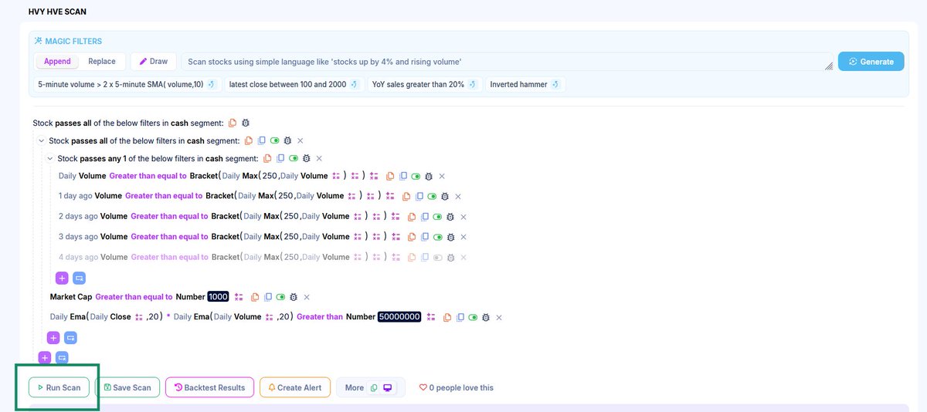Add sub-group with blue icon below Ema row

tap(70, 337)
